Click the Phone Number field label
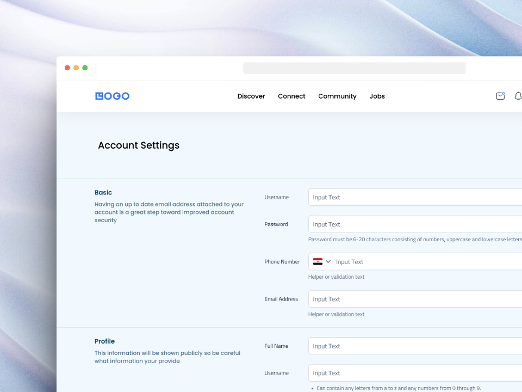522x392 pixels. (x=282, y=262)
